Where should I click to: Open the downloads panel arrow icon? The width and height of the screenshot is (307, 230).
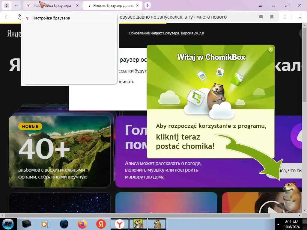[300, 17]
